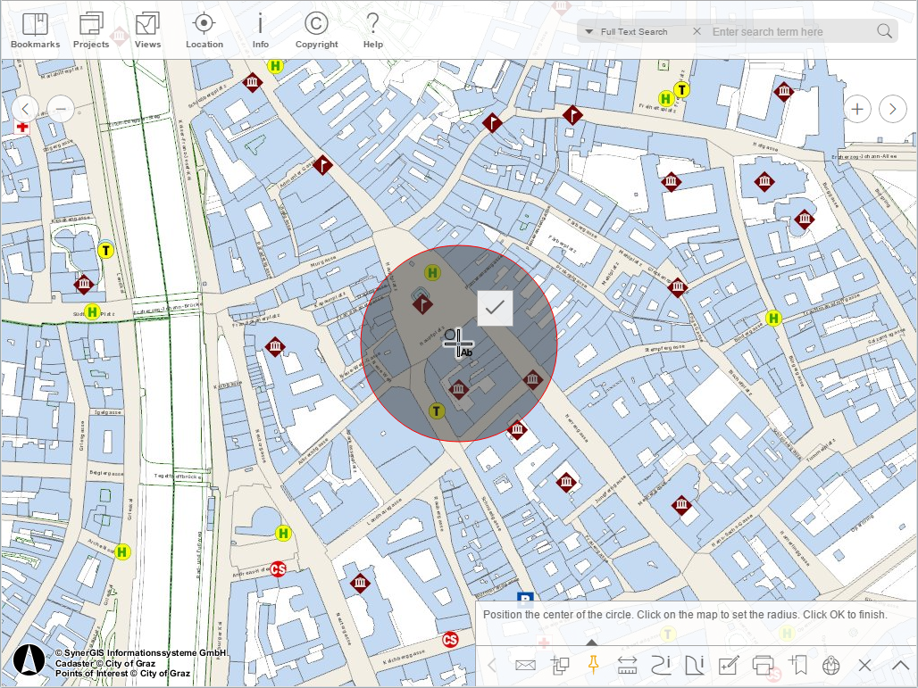Open the redlining edit tool
Screen dimensions: 918x688
(x=730, y=665)
